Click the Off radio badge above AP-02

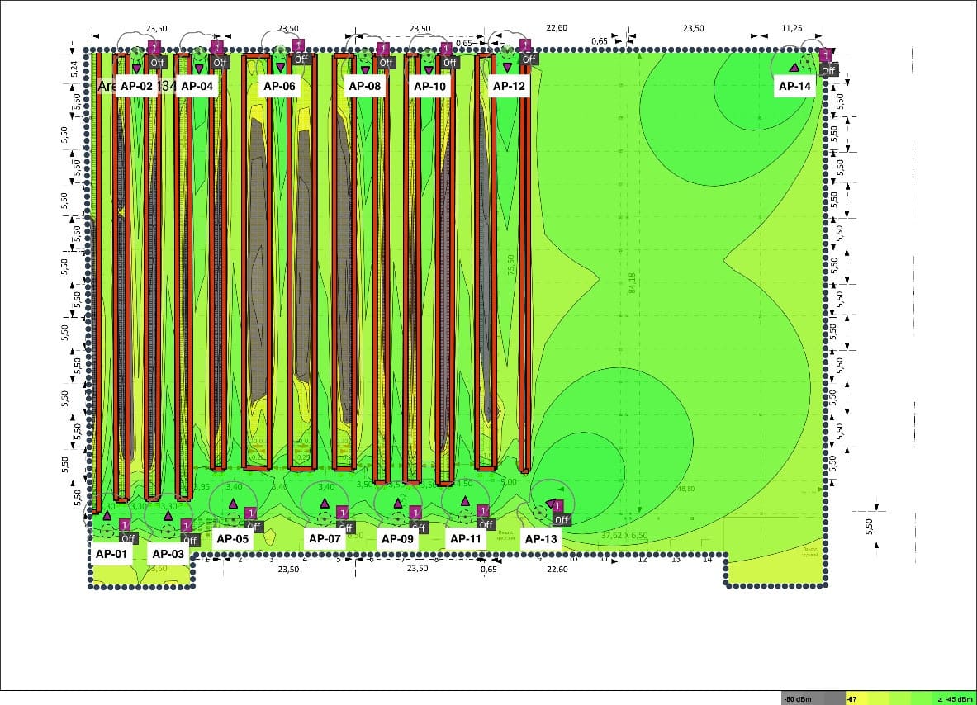[158, 62]
